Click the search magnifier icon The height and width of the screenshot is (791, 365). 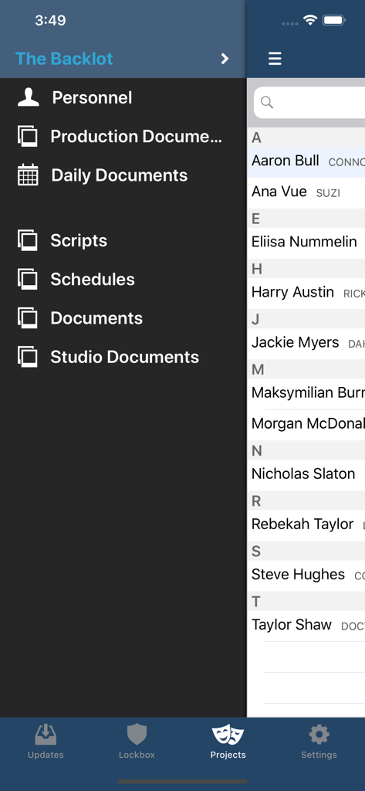point(267,103)
